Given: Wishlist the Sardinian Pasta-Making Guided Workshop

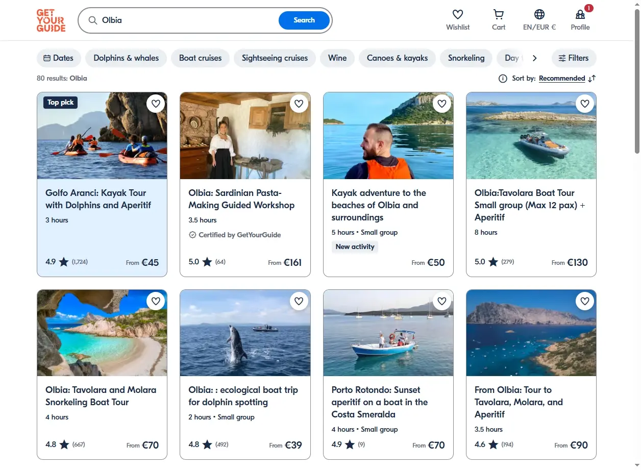Looking at the screenshot, I should coord(299,104).
